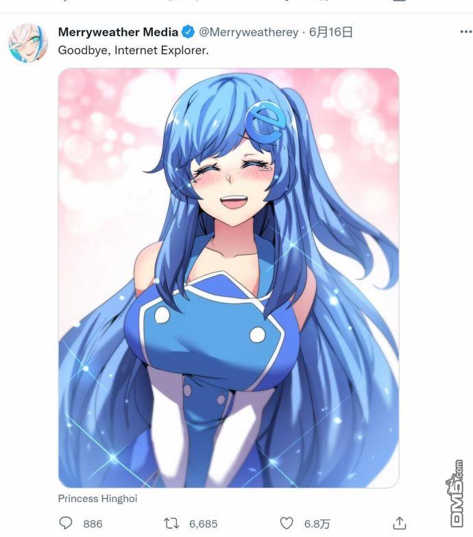Open the blue-haired anime girl image

pyautogui.click(x=229, y=278)
